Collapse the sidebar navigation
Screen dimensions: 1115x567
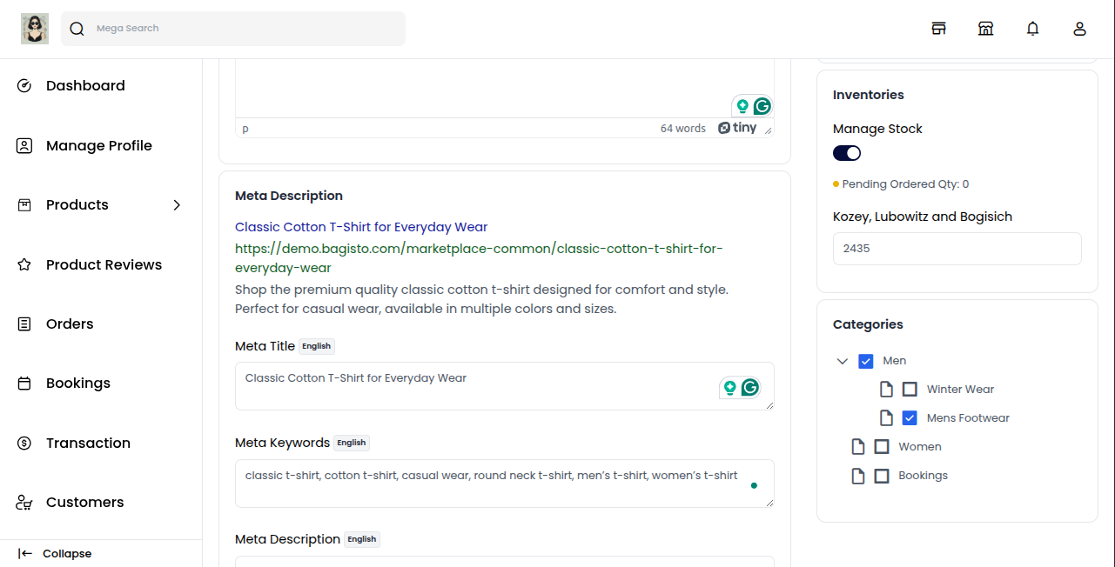[x=55, y=554]
